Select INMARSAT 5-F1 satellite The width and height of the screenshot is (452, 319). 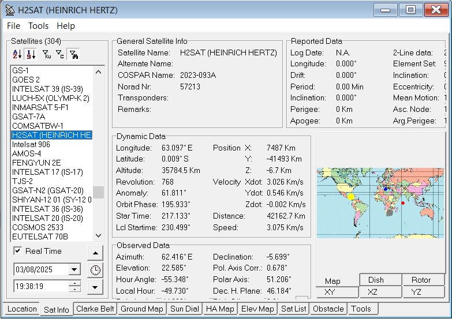[52, 107]
